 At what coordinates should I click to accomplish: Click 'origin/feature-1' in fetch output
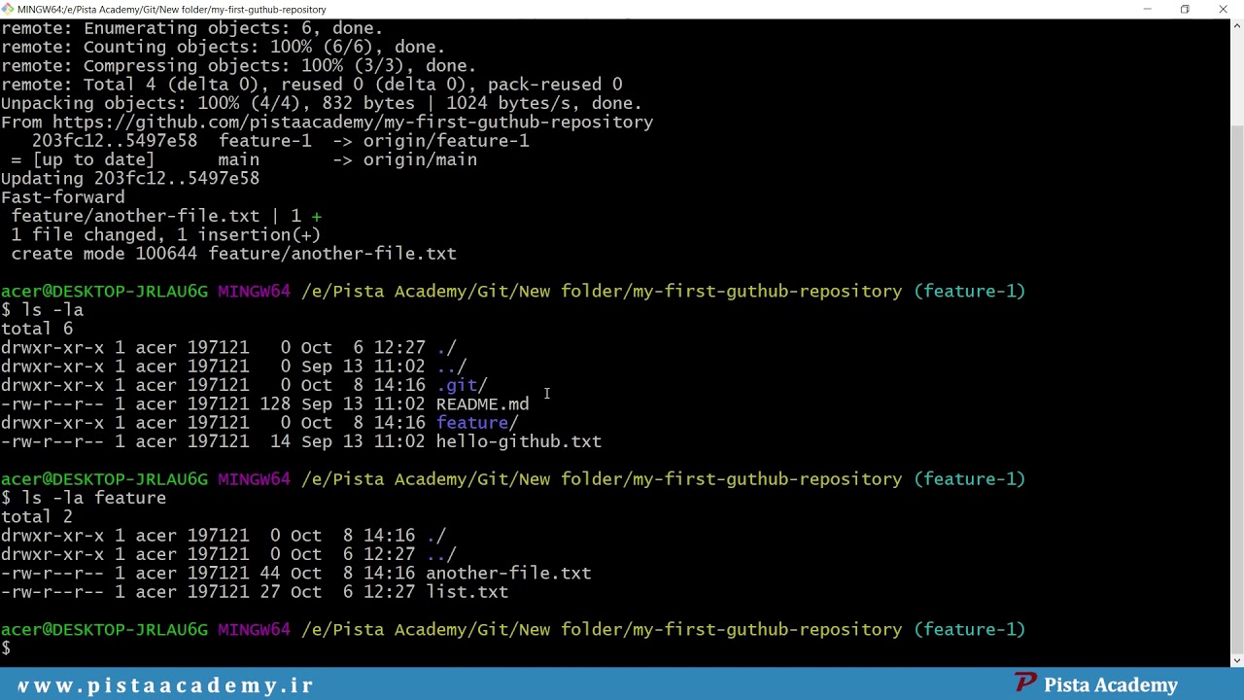446,141
